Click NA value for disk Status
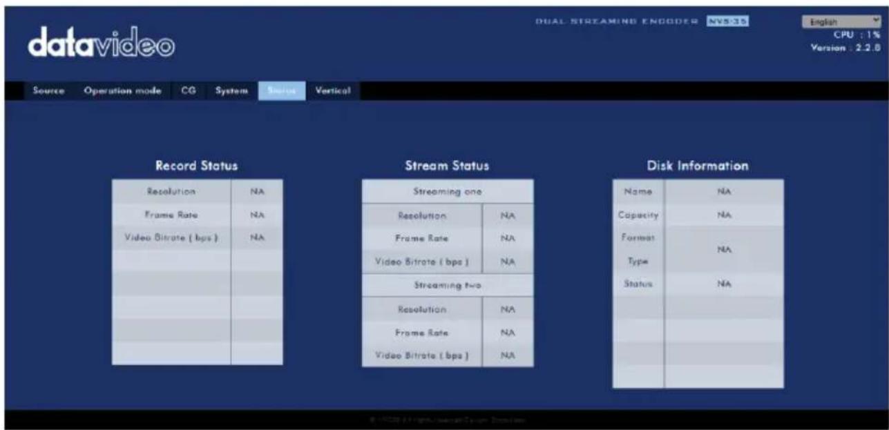Screen dimensions: 889x430 (x=724, y=284)
